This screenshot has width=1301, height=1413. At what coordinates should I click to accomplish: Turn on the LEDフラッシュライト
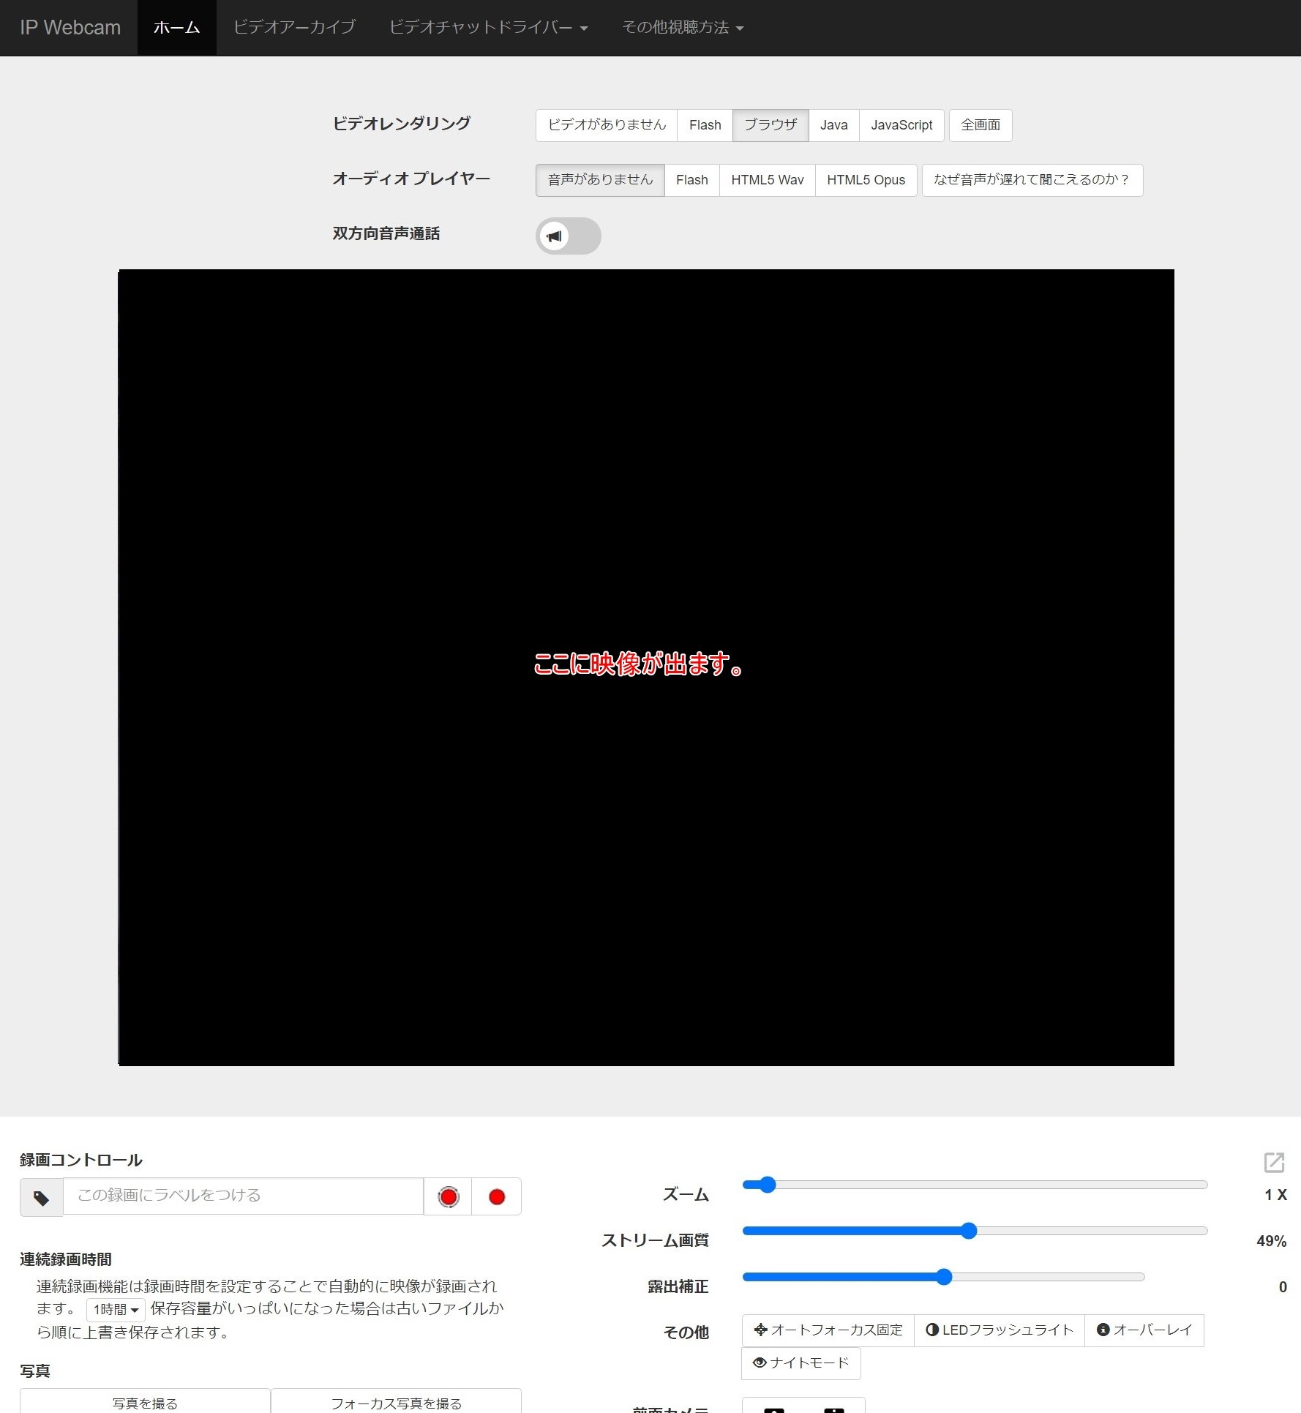tap(1000, 1330)
